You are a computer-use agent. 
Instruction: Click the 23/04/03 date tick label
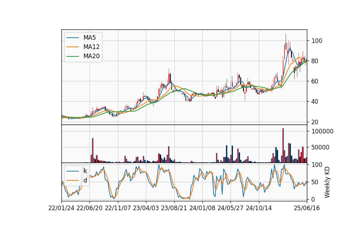(146, 208)
